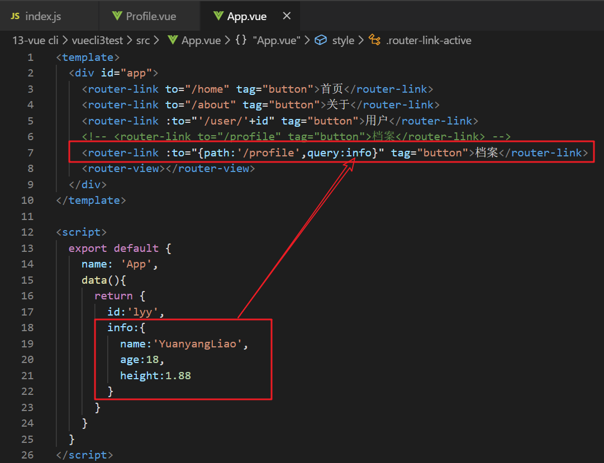Expand chevron after 'vuecli3test' breadcrumb
Image resolution: width=604 pixels, height=463 pixels.
tap(130, 40)
